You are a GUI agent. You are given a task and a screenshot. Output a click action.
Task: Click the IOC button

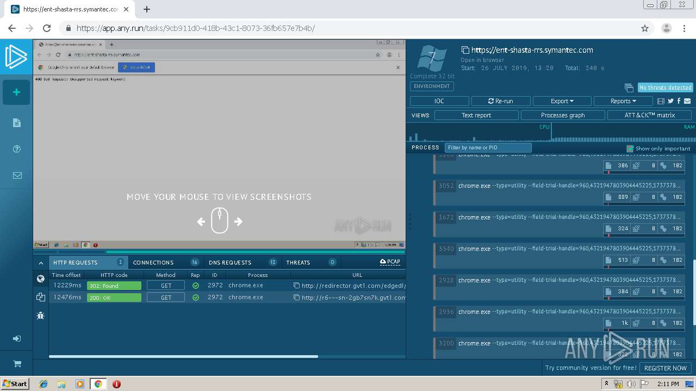(x=439, y=101)
